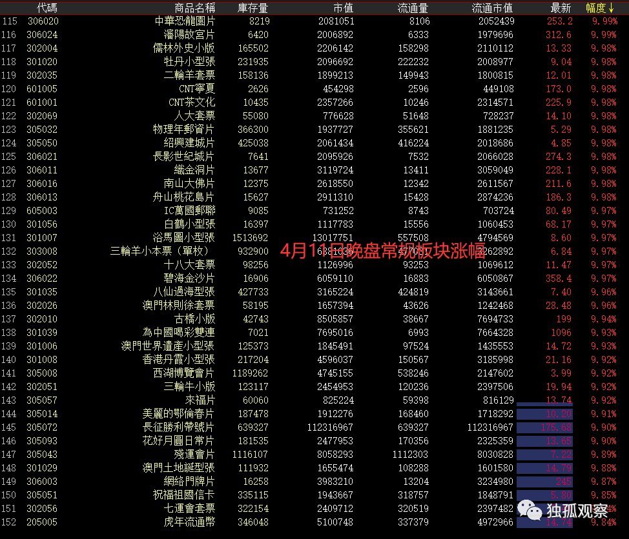The height and width of the screenshot is (539, 629).
Task: Click the 流通量 column header
Action: [413, 8]
